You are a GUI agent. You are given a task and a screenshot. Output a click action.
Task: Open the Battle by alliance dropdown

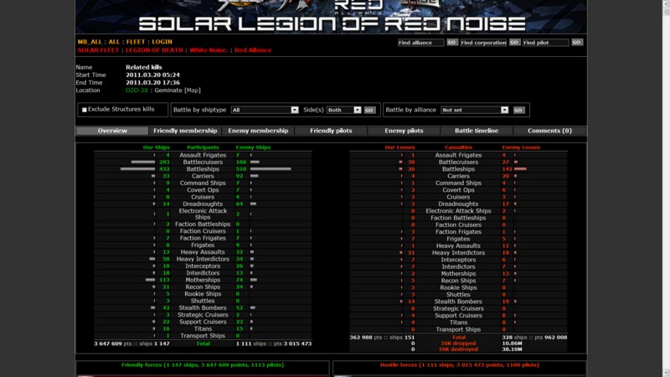coord(475,110)
